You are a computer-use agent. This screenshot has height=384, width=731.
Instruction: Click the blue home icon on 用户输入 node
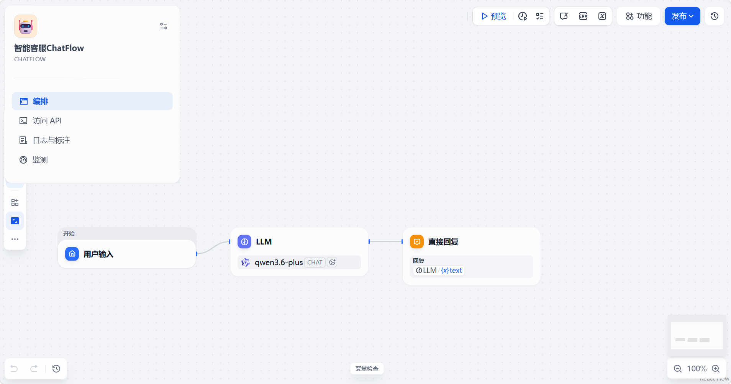coord(72,254)
